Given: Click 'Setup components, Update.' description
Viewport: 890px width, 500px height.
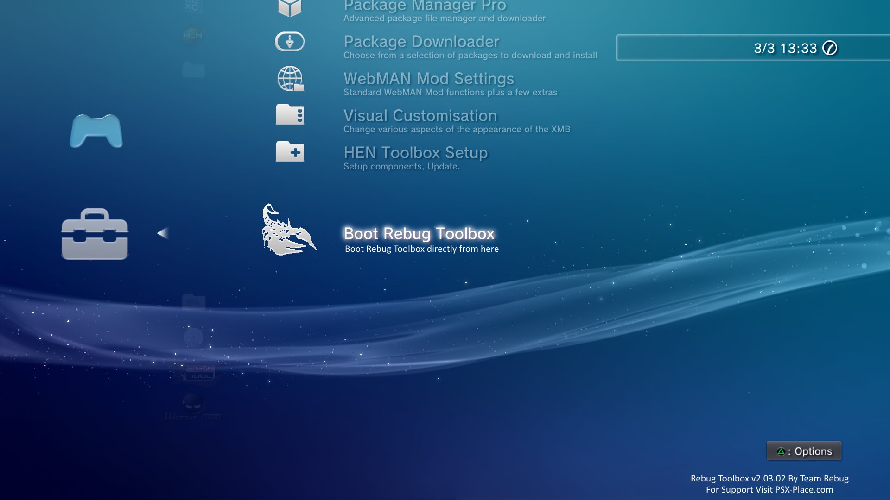Looking at the screenshot, I should (401, 166).
